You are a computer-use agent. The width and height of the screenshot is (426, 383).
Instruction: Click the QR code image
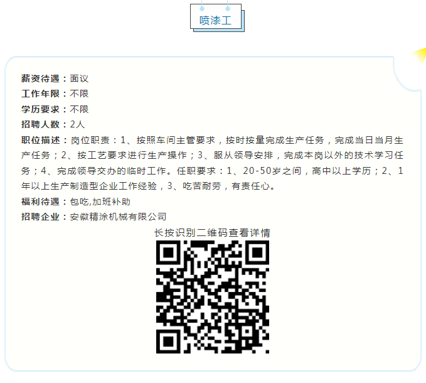tap(213, 297)
